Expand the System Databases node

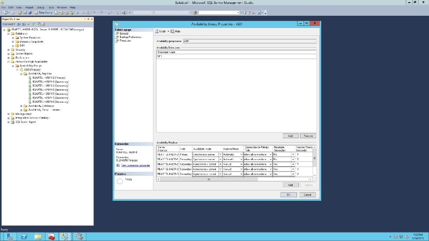[x=13, y=38]
